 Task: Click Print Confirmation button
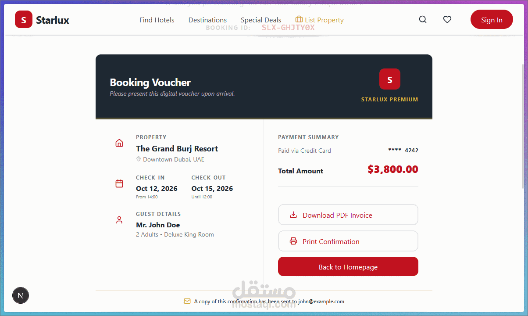pos(348,241)
